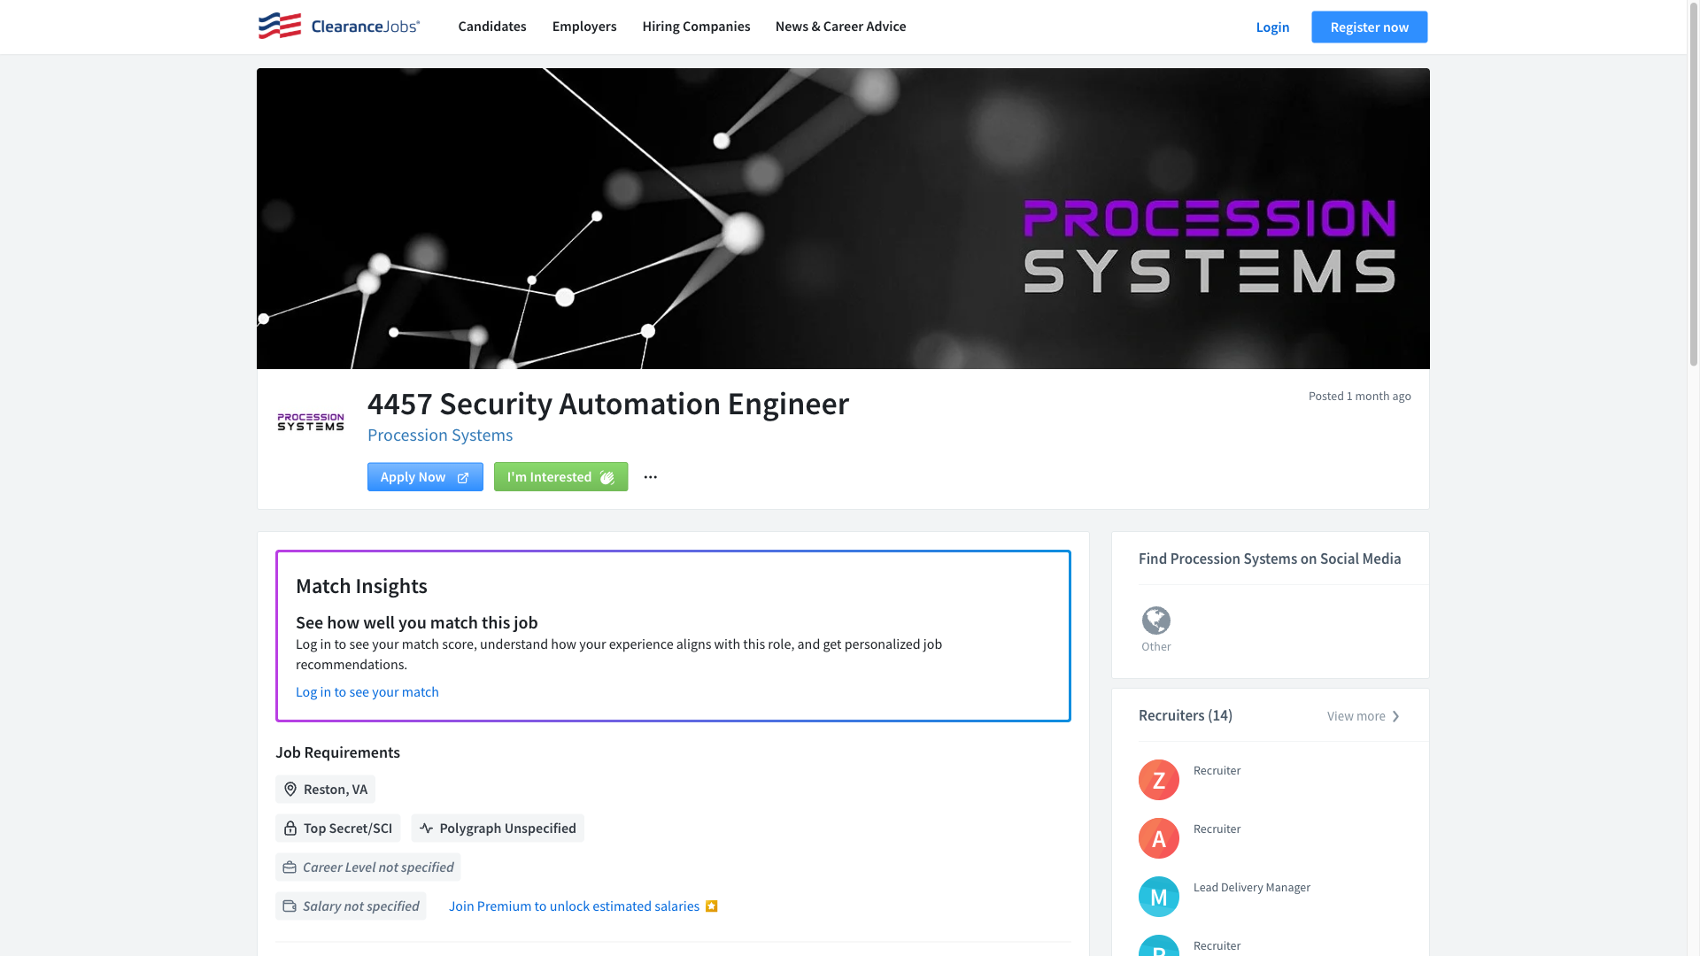Click the Match Insights heading
The width and height of the screenshot is (1700, 956).
click(x=361, y=586)
